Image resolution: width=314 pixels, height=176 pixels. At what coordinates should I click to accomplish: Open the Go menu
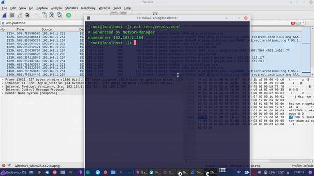tap(31, 8)
